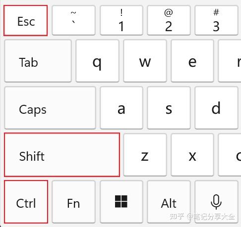241x227 pixels.
Task: Tap the letter z key
Action: (145, 155)
